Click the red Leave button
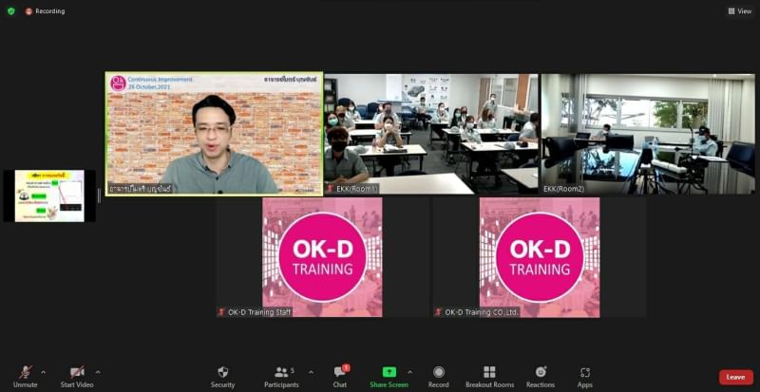 click(x=735, y=377)
